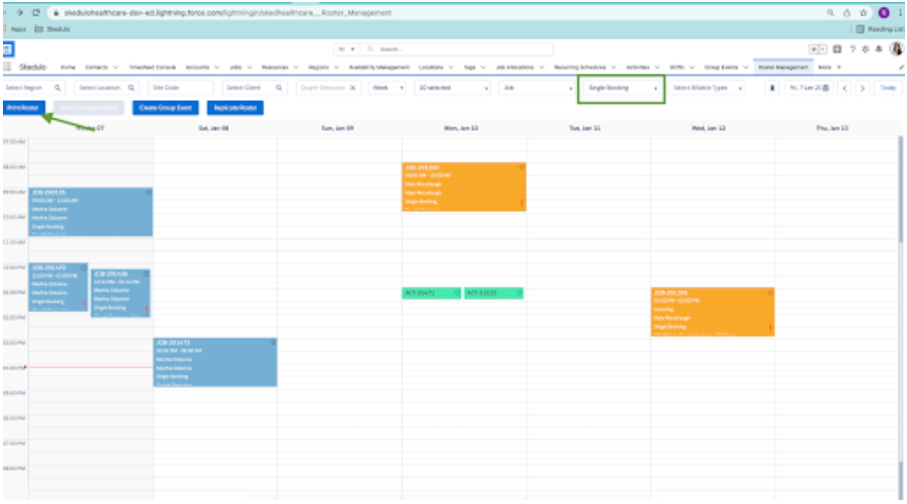Click the Salesforce global search field
Image resolution: width=907 pixels, height=504 pixels.
coord(456,50)
